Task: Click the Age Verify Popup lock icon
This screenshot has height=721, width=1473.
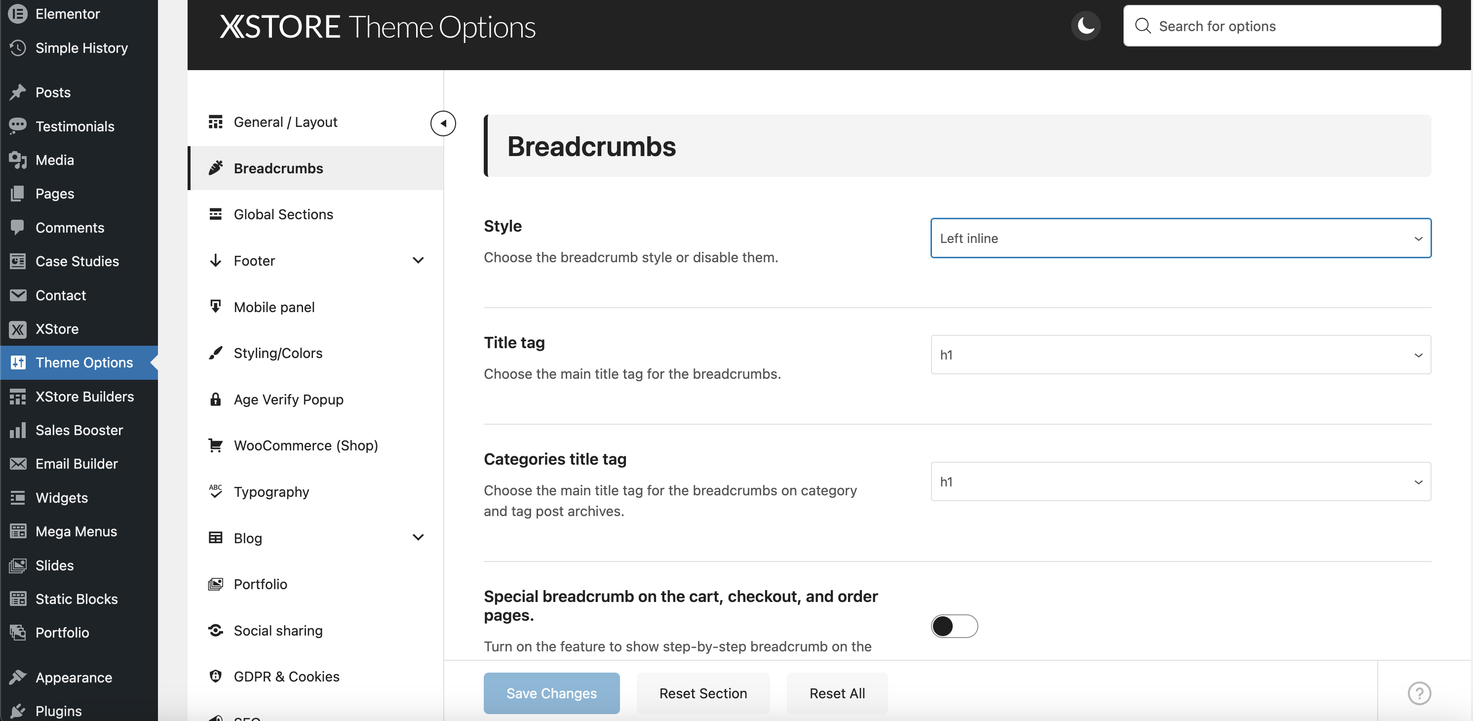Action: [x=216, y=400]
